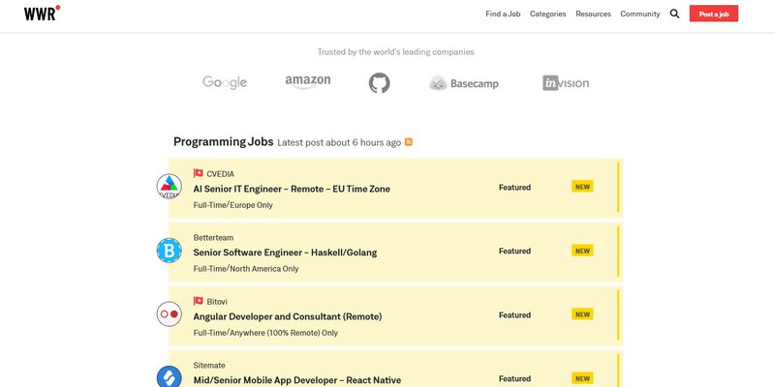Image resolution: width=775 pixels, height=387 pixels.
Task: Open the Programming Jobs heading link
Action: (223, 141)
